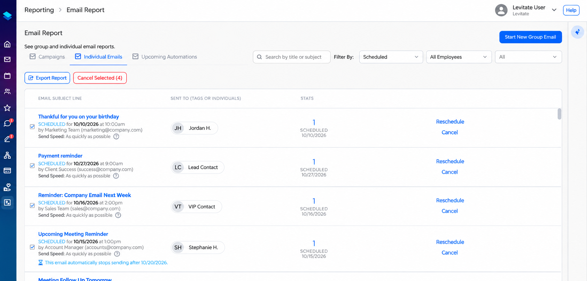Open the All Employees dropdown
Screen dimensions: 587x281
coord(459,57)
